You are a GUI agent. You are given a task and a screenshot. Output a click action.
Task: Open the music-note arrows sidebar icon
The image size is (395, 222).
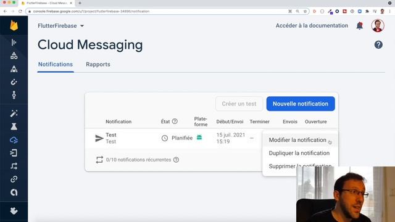tap(14, 166)
